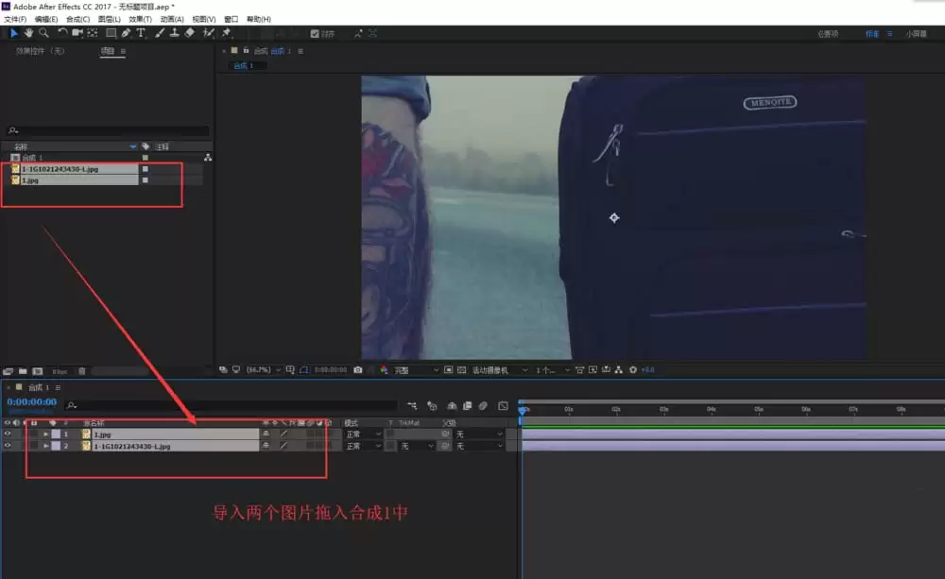
Task: Select the Puppet Pin tool
Action: (x=227, y=33)
